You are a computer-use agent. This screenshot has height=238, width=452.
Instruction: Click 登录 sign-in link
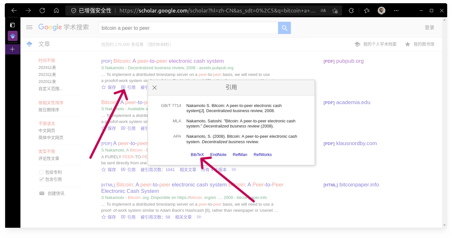click(430, 28)
